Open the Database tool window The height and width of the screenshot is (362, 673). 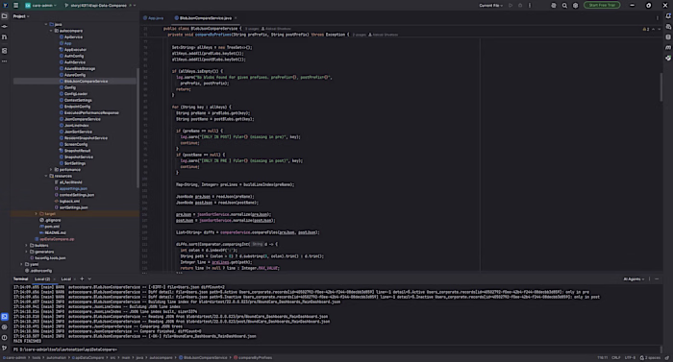(668, 37)
